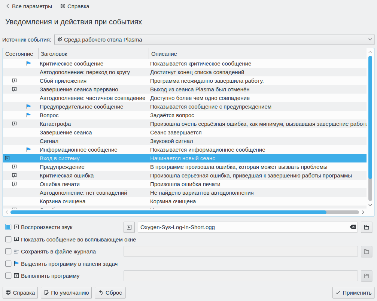Open the Источник события dropdown
The image size is (377, 301).
214,40
